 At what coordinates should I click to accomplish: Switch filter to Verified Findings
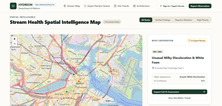(x=163, y=20)
